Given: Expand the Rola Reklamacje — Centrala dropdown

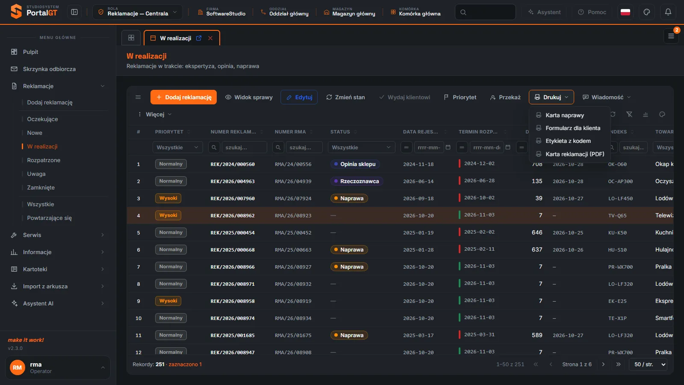Looking at the screenshot, I should 138,12.
